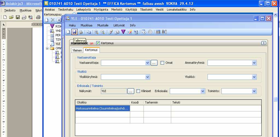
Task: Select the RISK item in Kertomuspuu tree
Action: click(x=56, y=26)
